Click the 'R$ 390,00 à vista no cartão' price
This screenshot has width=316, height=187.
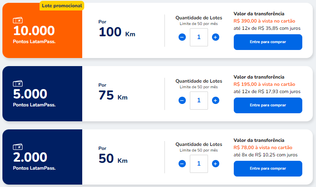(264, 21)
